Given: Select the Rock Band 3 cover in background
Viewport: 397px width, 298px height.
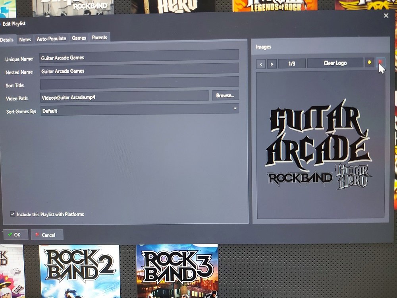Looking at the screenshot, I should [177, 271].
